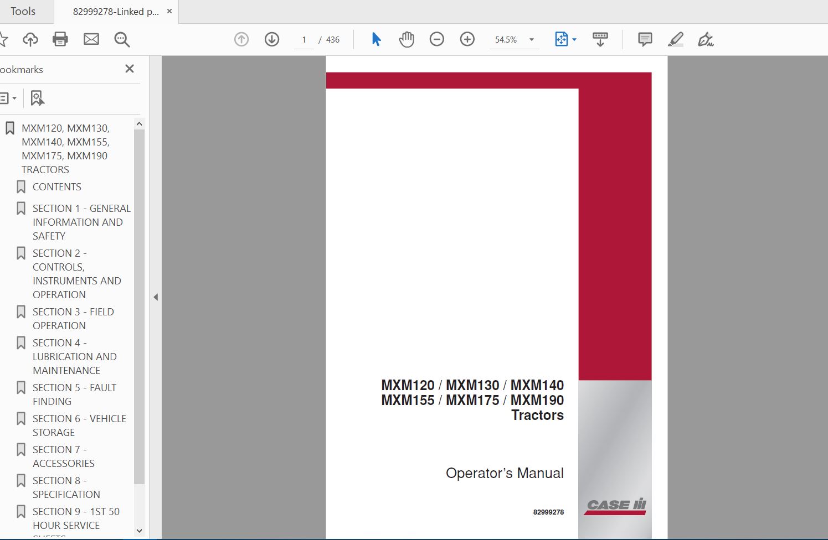Open the sign document pen tool

706,39
